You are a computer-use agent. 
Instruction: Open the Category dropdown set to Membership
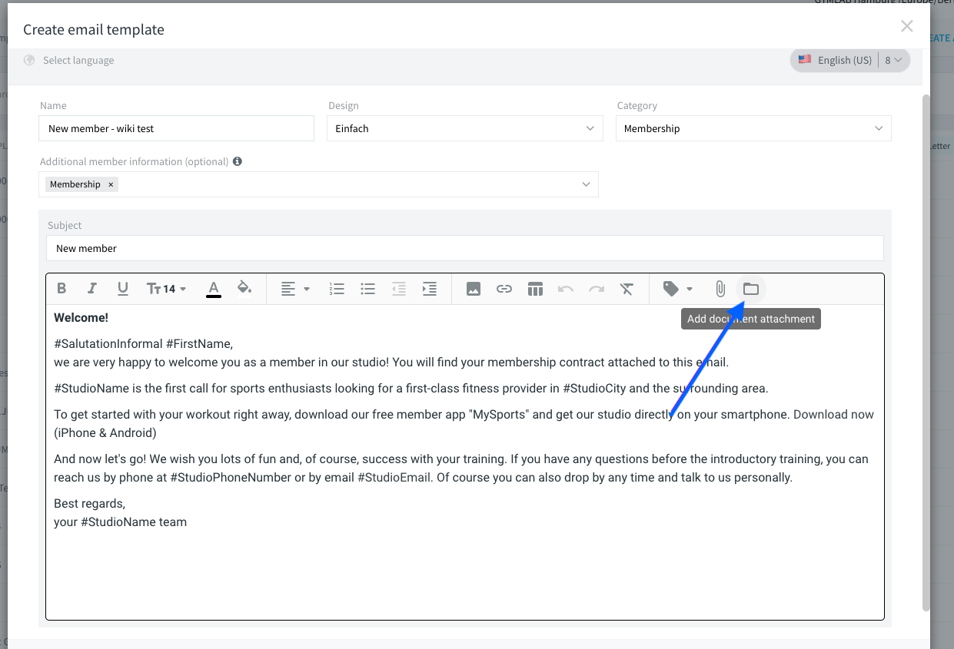tap(753, 128)
